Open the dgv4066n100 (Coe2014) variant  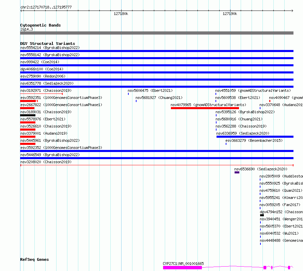42,69
